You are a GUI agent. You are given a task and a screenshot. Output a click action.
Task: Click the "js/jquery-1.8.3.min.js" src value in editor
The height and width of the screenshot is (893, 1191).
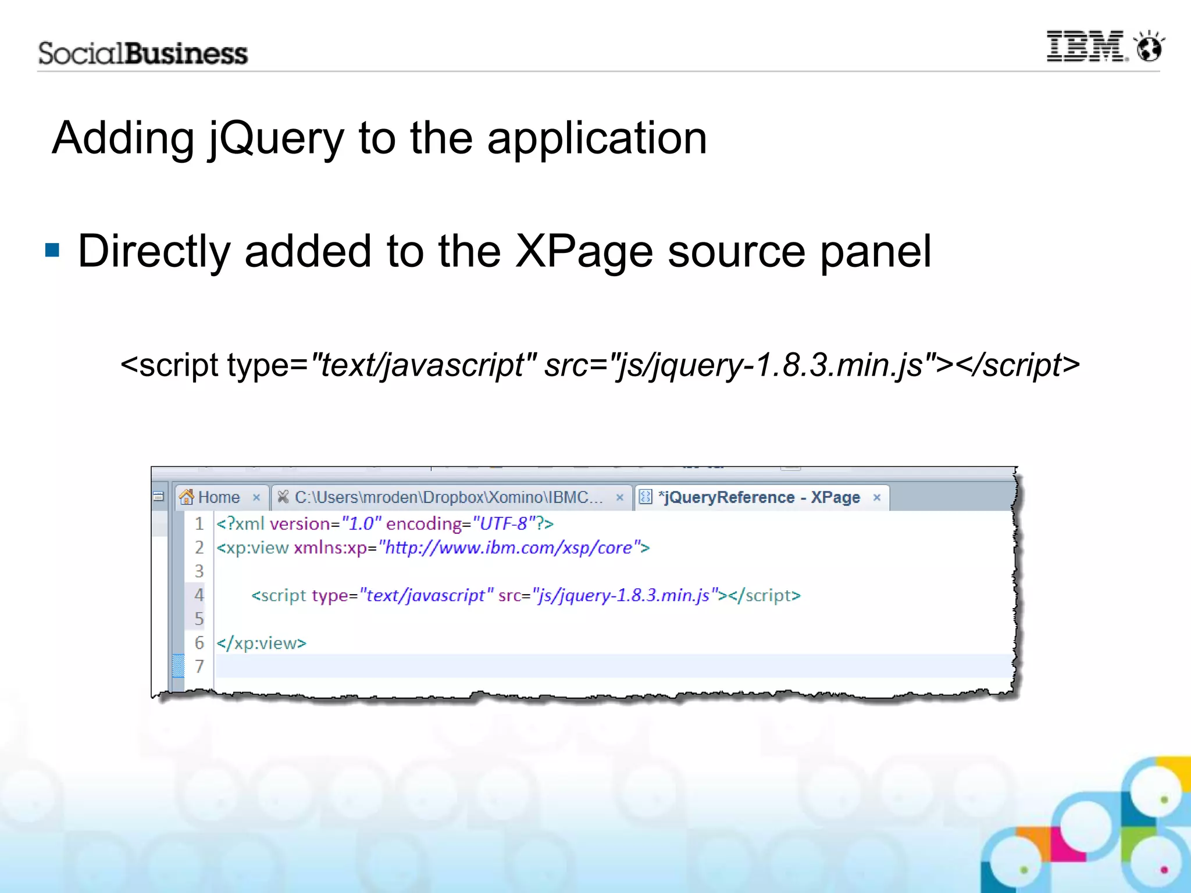pos(625,595)
